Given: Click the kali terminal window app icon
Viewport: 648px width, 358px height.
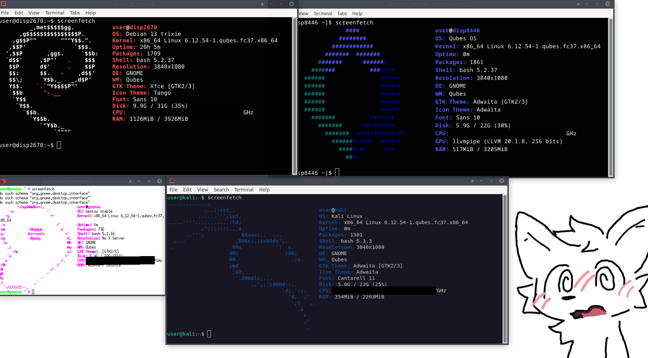Looking at the screenshot, I should 172,181.
